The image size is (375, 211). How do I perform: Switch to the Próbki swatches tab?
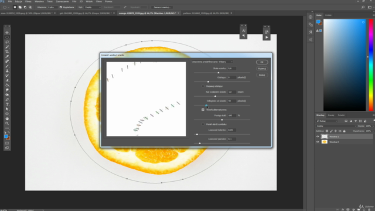point(328,15)
